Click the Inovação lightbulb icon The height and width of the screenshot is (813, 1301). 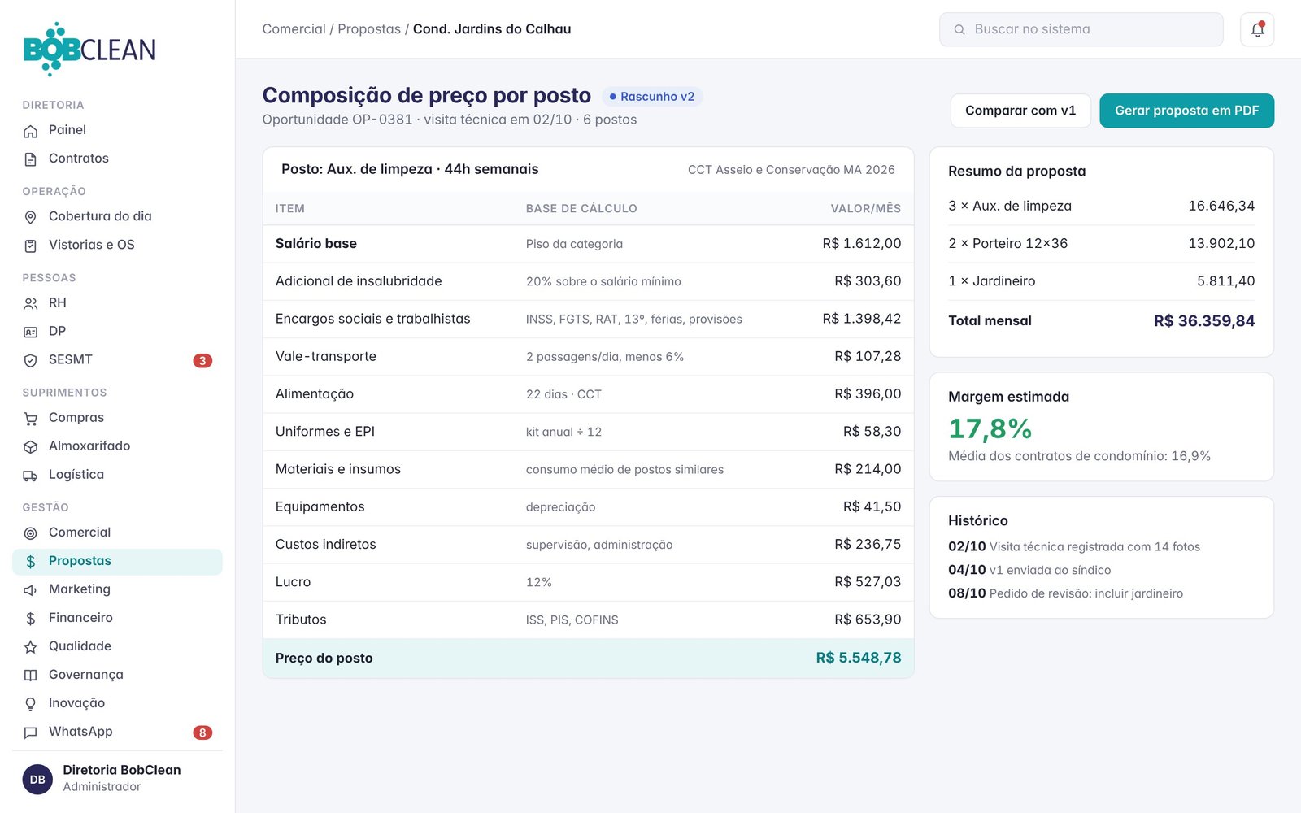30,703
